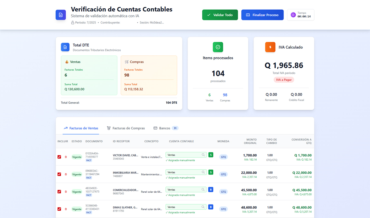Uncheck the INCLUIR checkbox on the first invoice row
The image size is (370, 218).
point(59,156)
